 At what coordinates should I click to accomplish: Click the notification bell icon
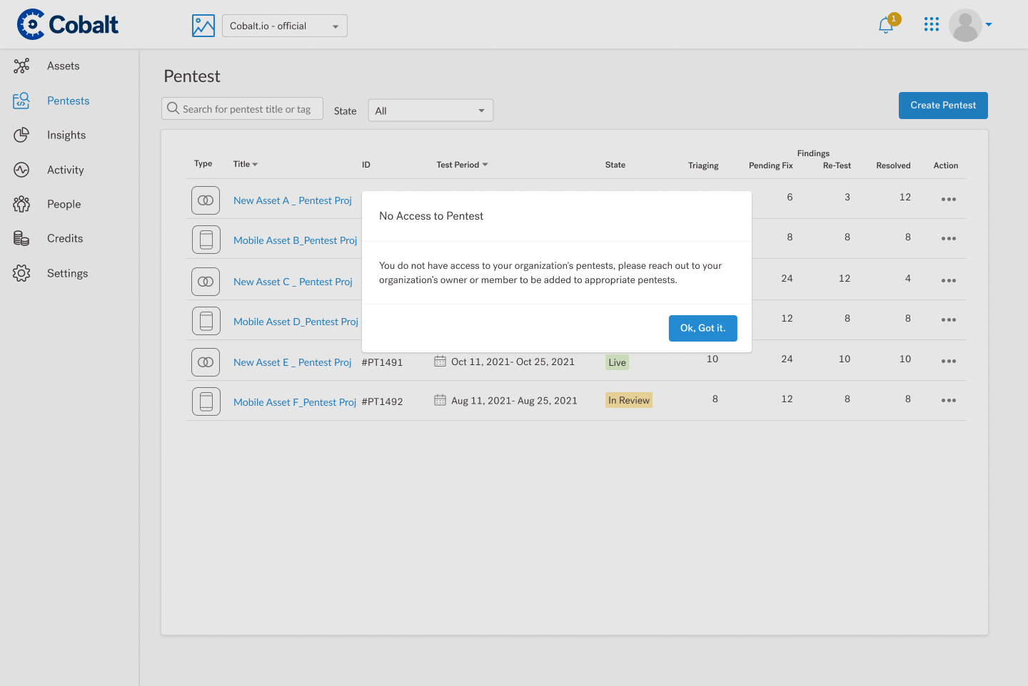(886, 26)
